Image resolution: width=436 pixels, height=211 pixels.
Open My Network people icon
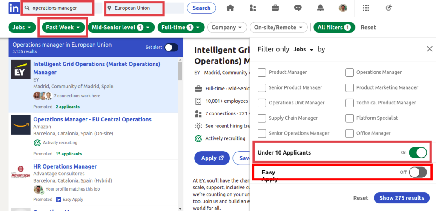pyautogui.click(x=253, y=8)
